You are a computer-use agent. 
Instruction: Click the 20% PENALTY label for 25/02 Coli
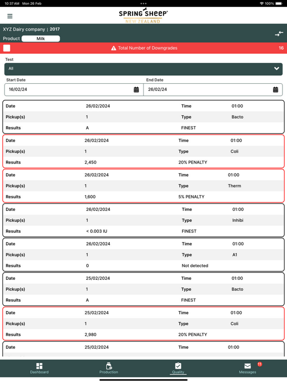click(x=193, y=335)
